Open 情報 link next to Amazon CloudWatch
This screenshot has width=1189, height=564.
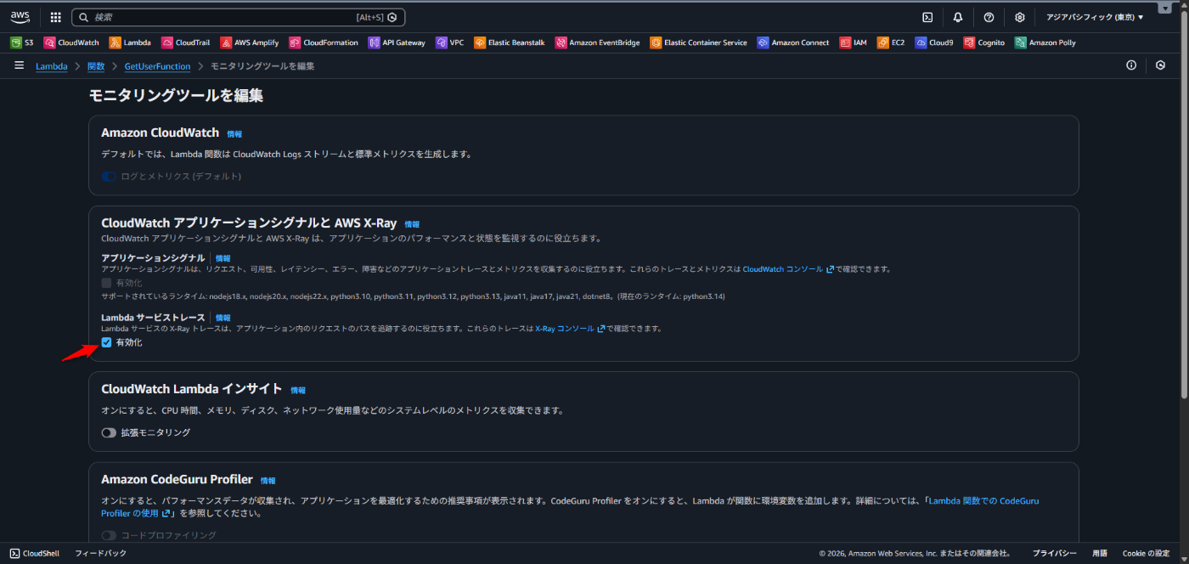(234, 134)
